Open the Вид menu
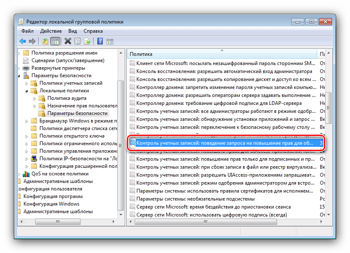The width and height of the screenshot is (350, 253). 73,31
